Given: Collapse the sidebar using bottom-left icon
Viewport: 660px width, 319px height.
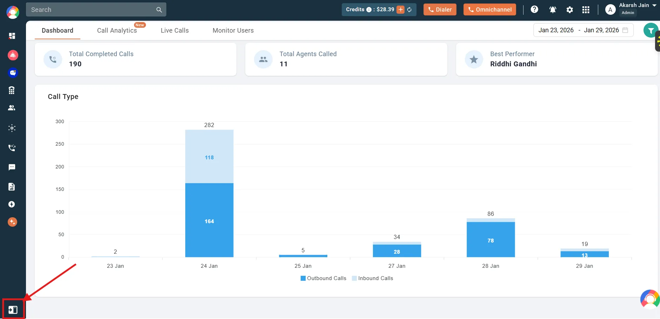Looking at the screenshot, I should [x=13, y=309].
